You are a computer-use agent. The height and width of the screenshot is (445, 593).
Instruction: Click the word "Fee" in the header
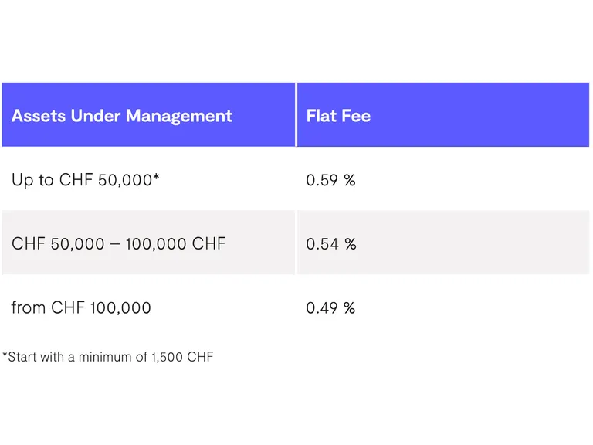(x=356, y=116)
